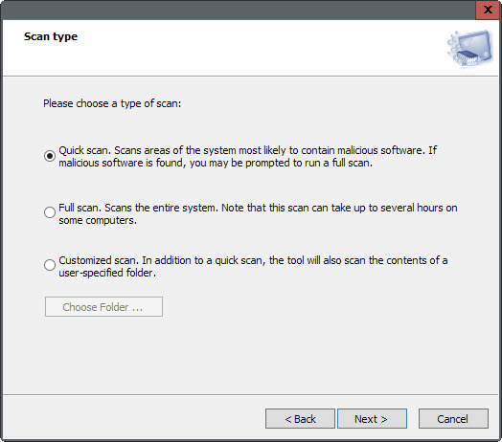
Task: Proceed with the Next > button
Action: [x=372, y=419]
